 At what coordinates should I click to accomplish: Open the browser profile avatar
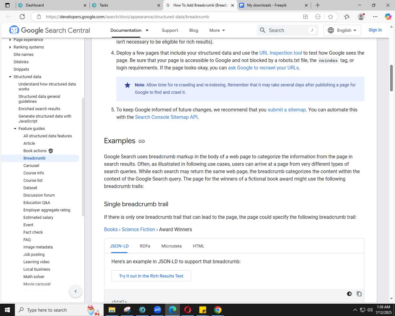point(361,17)
